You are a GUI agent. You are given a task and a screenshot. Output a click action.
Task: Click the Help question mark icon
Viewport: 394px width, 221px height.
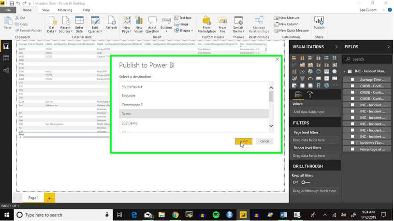click(x=390, y=10)
